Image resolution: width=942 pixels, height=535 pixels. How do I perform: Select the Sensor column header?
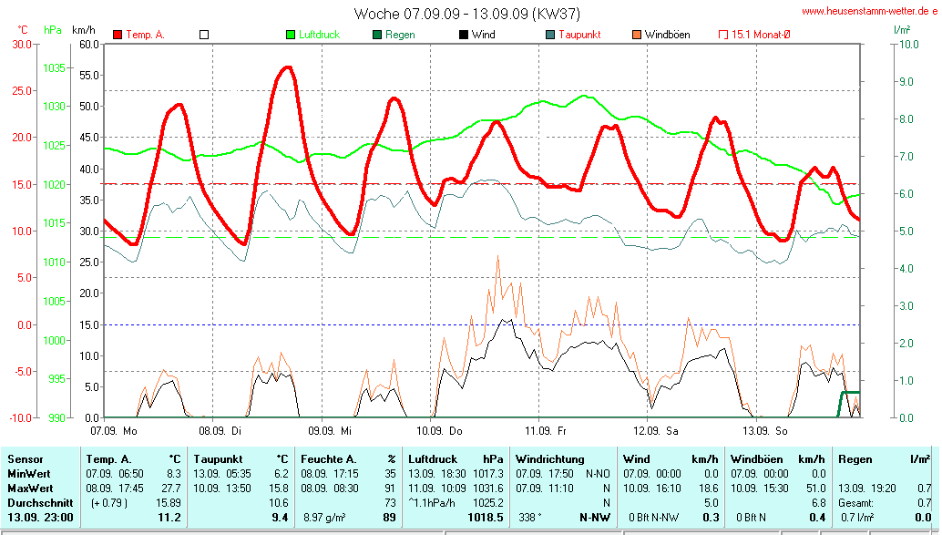23,459
